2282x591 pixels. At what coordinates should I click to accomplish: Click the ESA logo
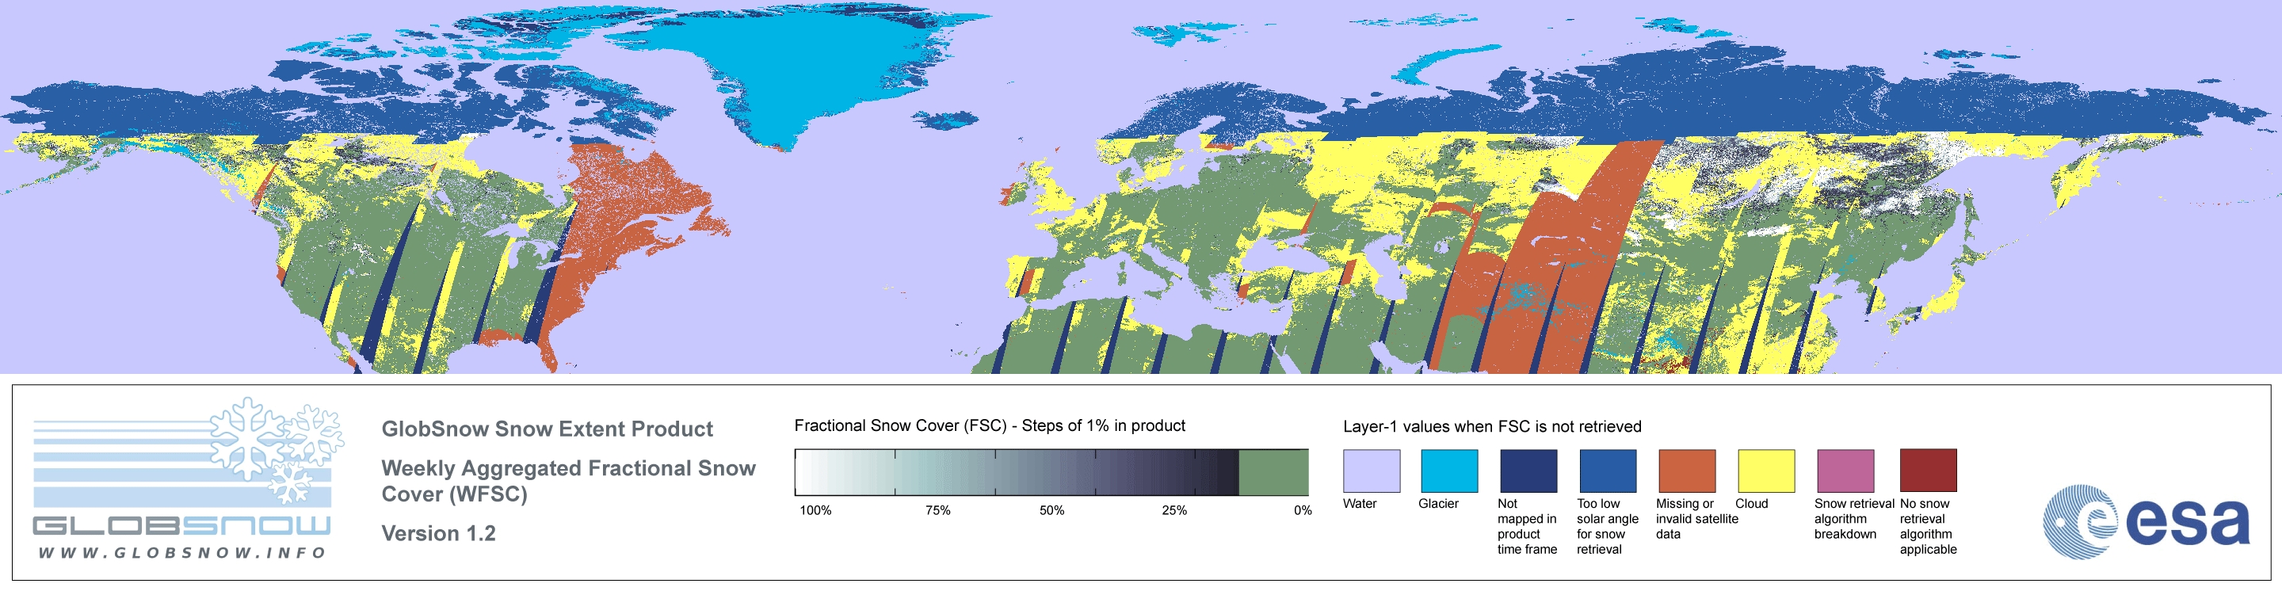[2145, 521]
